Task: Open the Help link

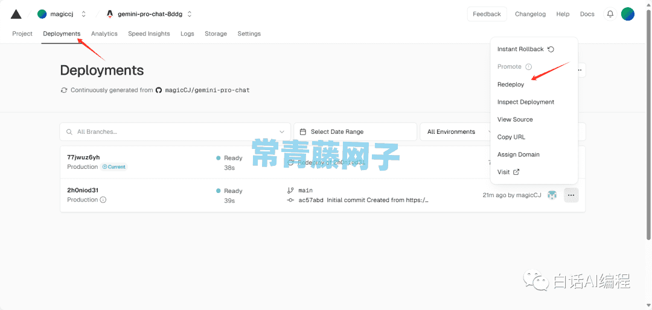Action: pos(563,14)
